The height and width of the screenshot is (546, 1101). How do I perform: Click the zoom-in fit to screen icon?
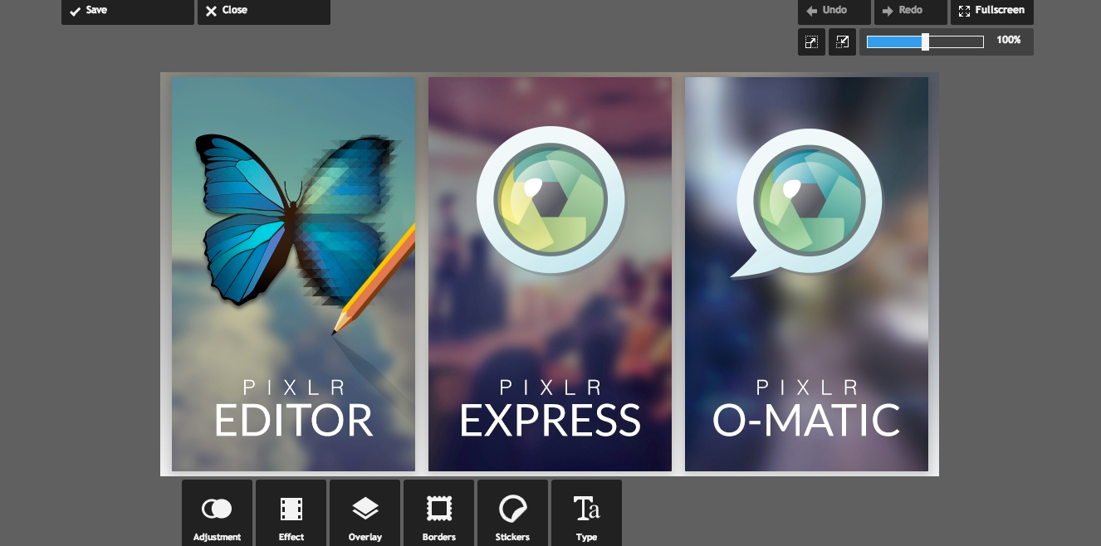tap(811, 41)
